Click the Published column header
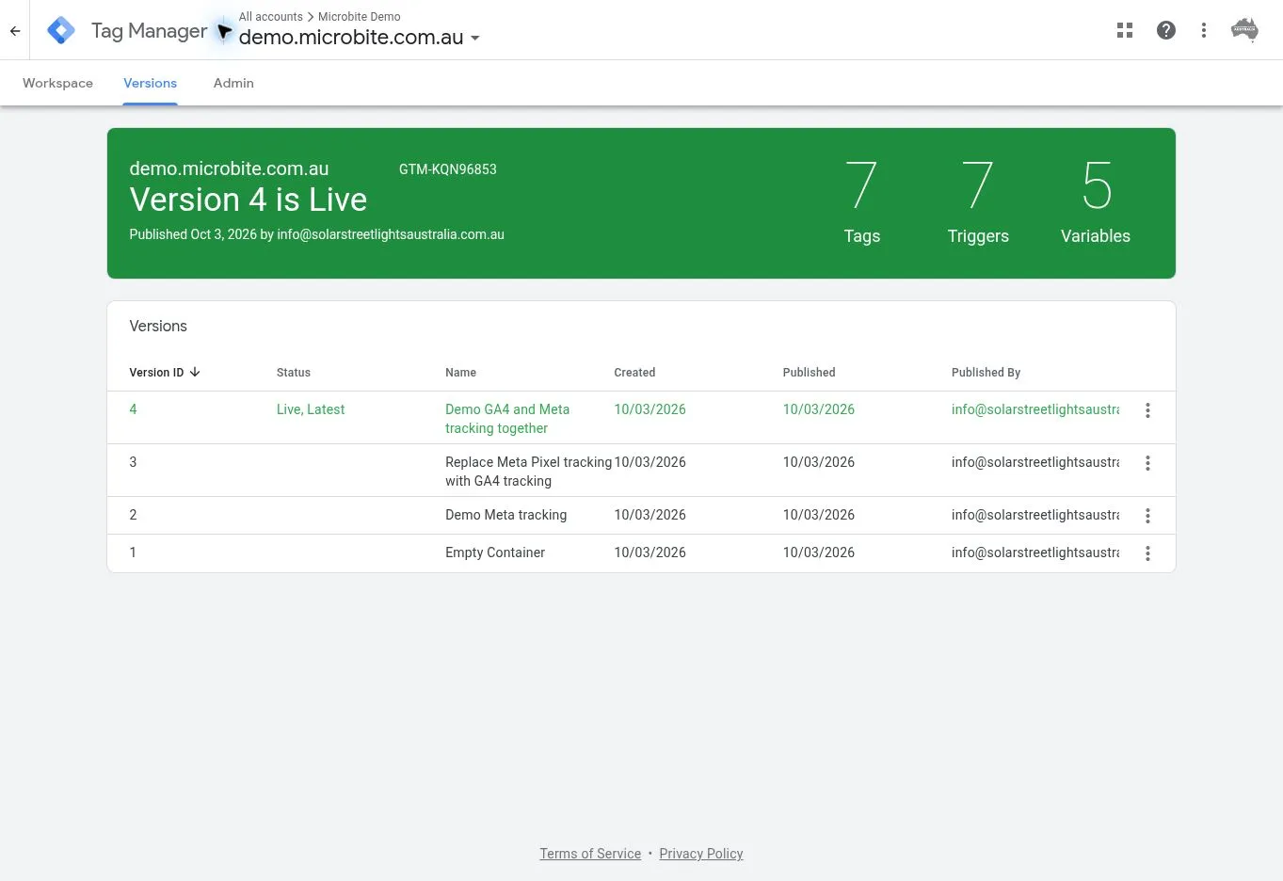The height and width of the screenshot is (881, 1283). pyautogui.click(x=809, y=373)
